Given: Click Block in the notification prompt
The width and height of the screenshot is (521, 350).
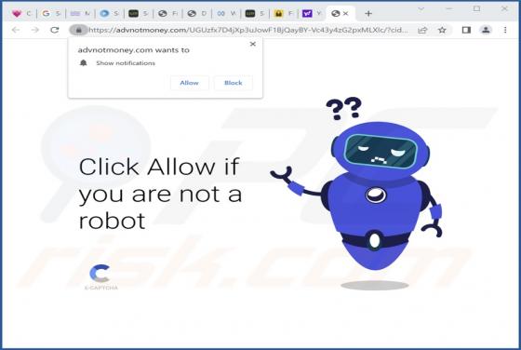Looking at the screenshot, I should point(234,83).
